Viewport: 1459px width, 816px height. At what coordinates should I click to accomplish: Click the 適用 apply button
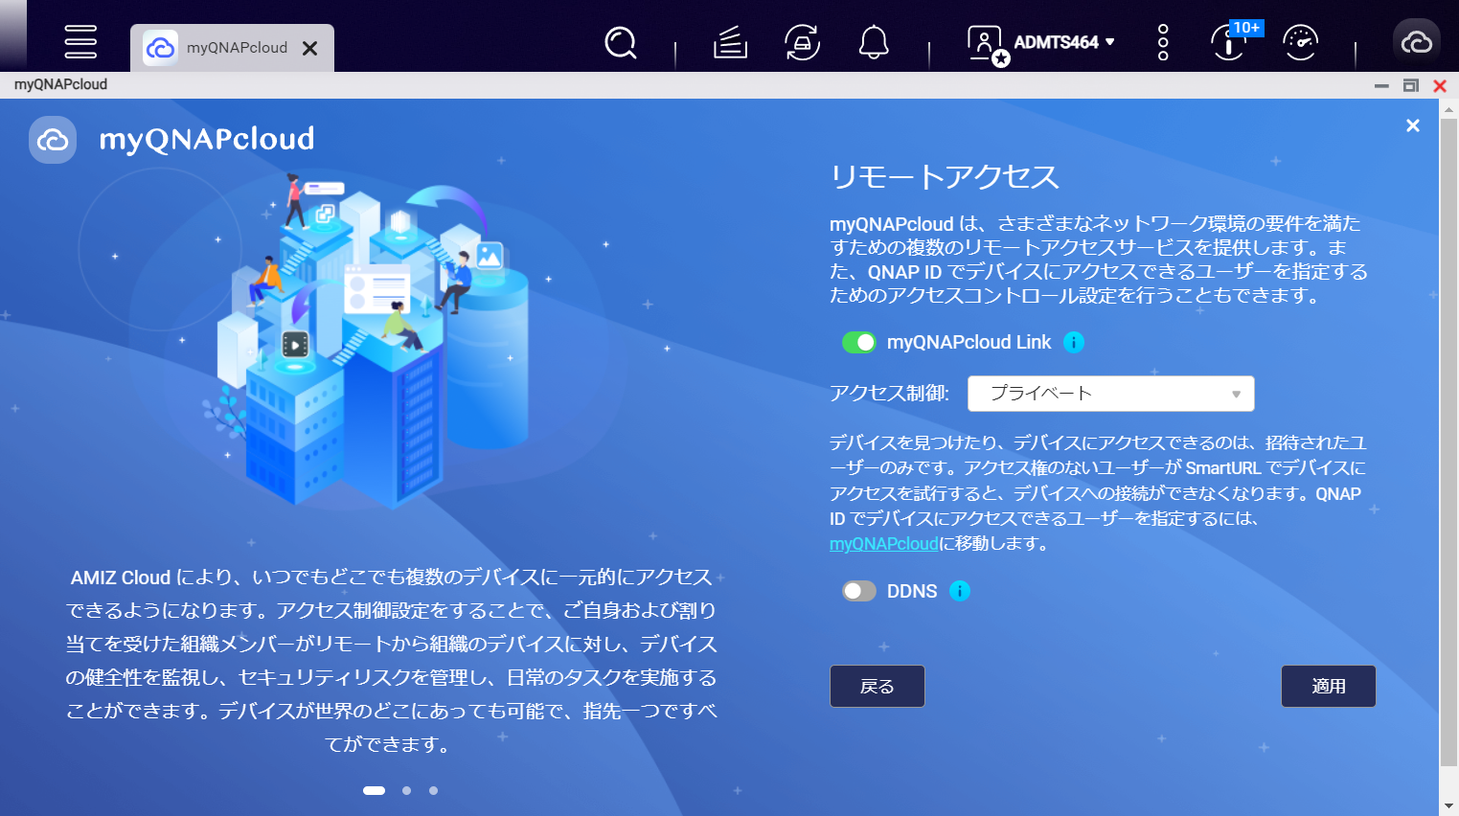coord(1328,686)
